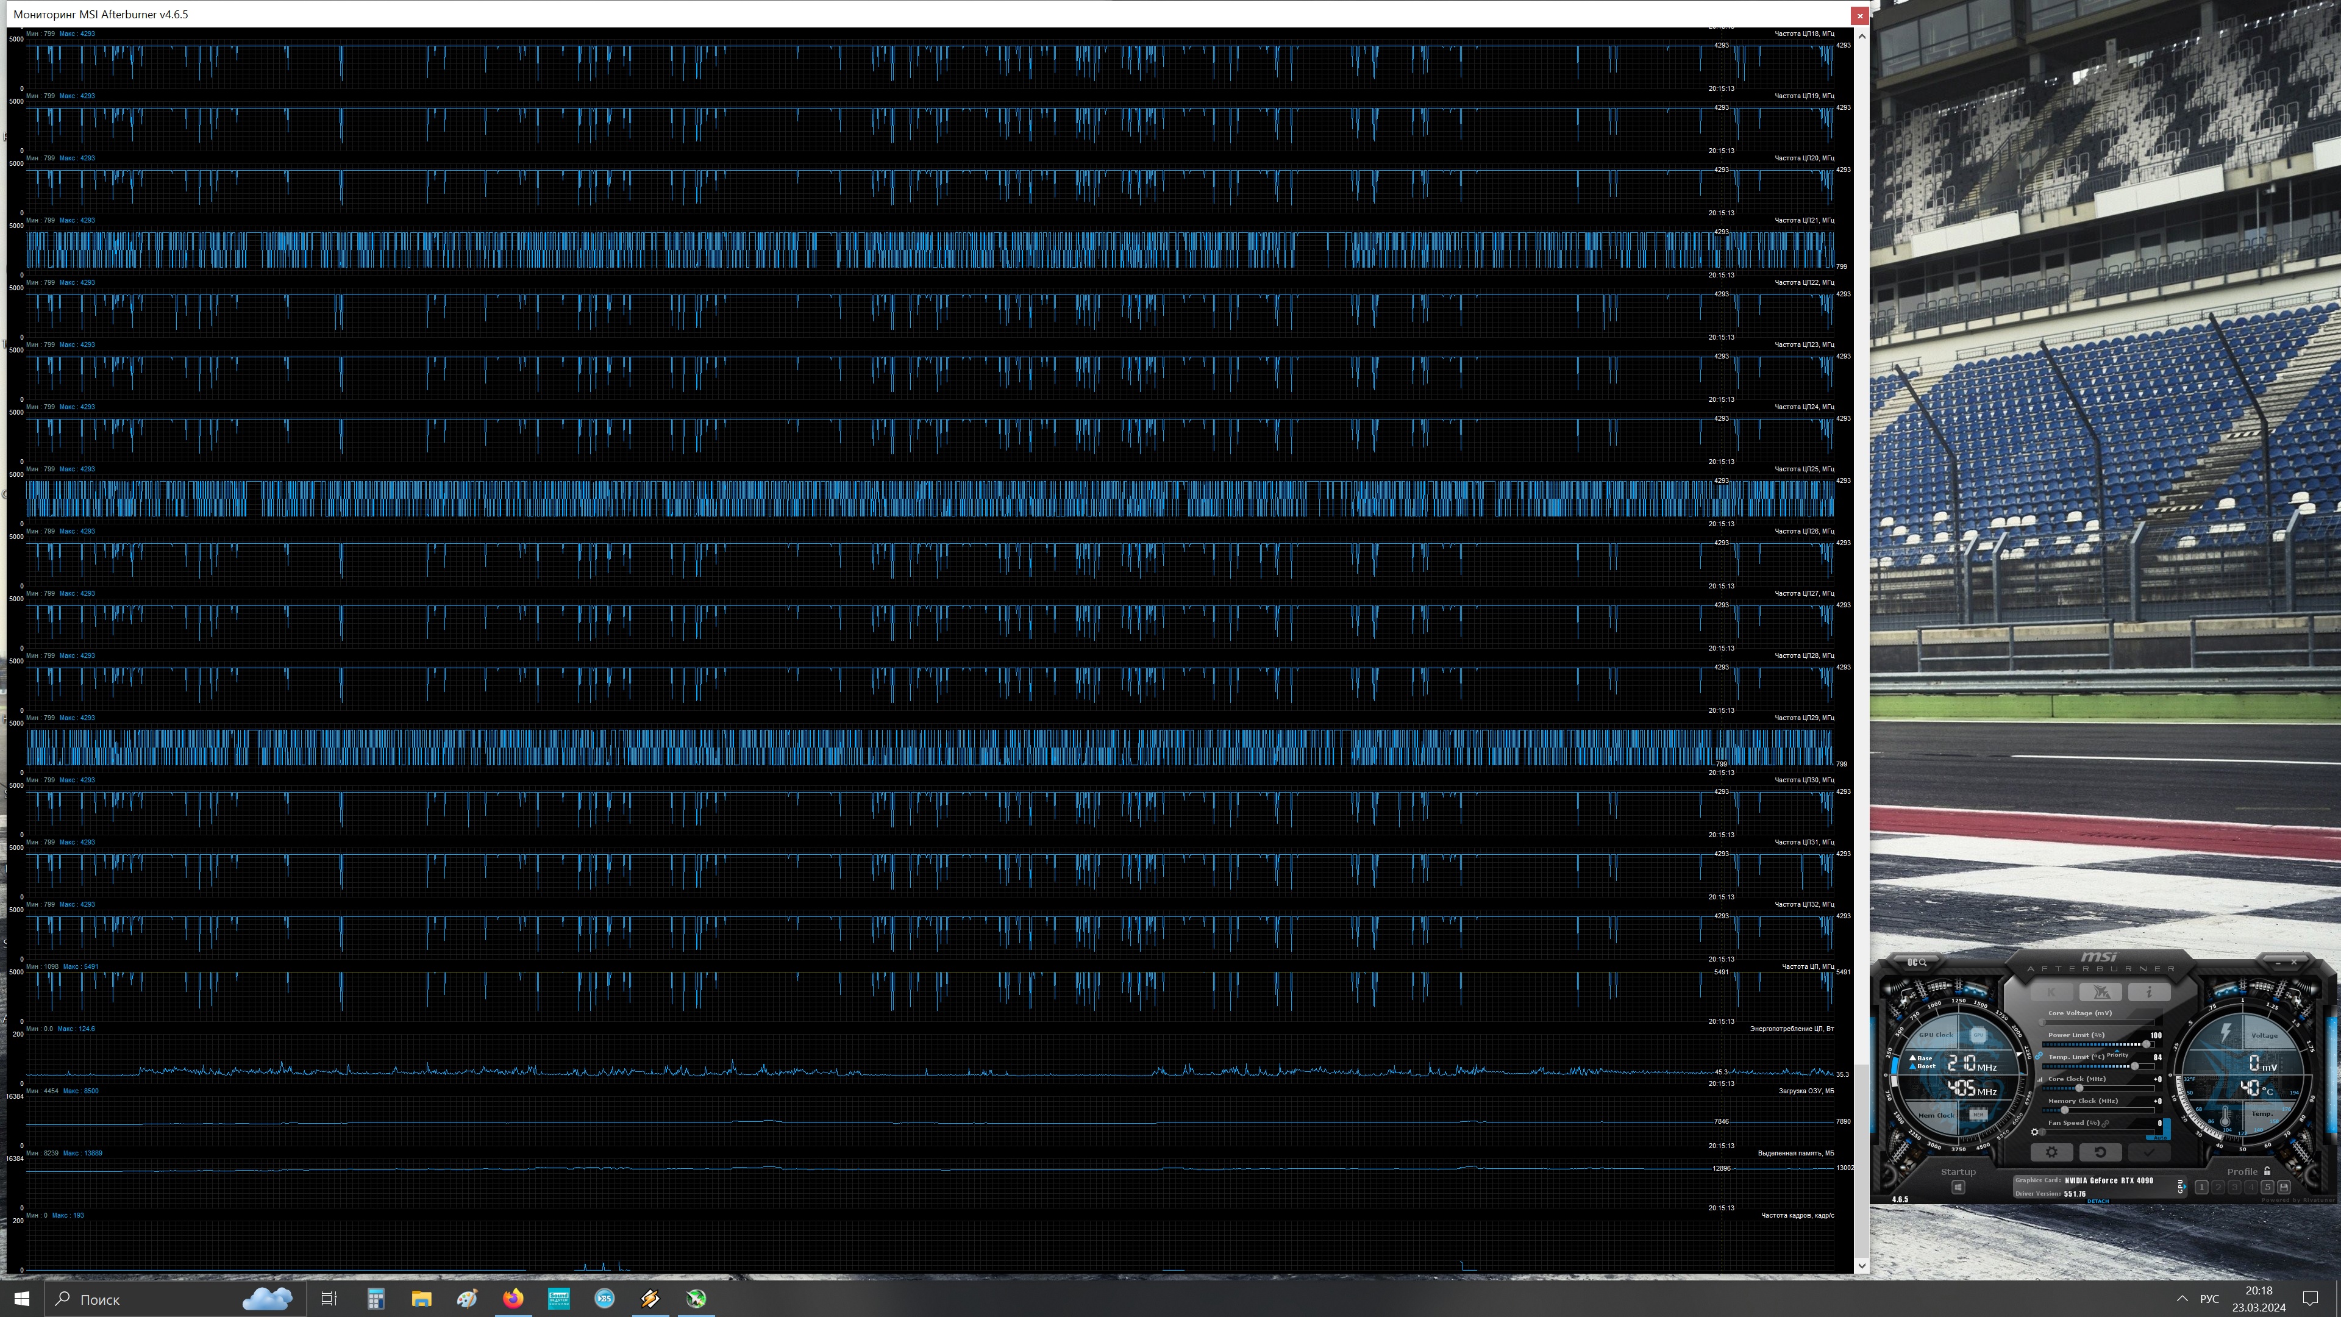Click the Power Limit slider handle
Screen dimensions: 2341x1317
pos(2146,1044)
